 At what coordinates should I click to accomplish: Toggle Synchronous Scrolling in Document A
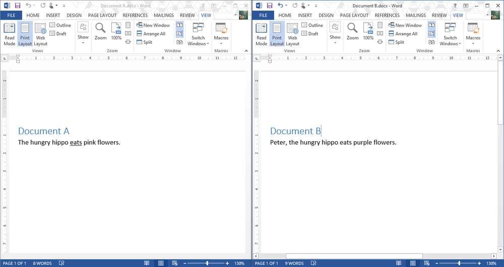(180, 33)
